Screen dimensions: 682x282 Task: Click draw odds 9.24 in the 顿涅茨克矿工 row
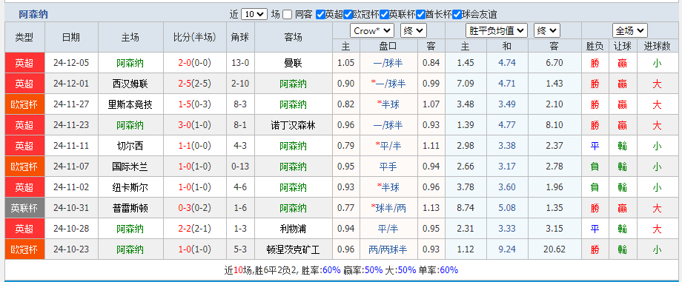click(507, 250)
